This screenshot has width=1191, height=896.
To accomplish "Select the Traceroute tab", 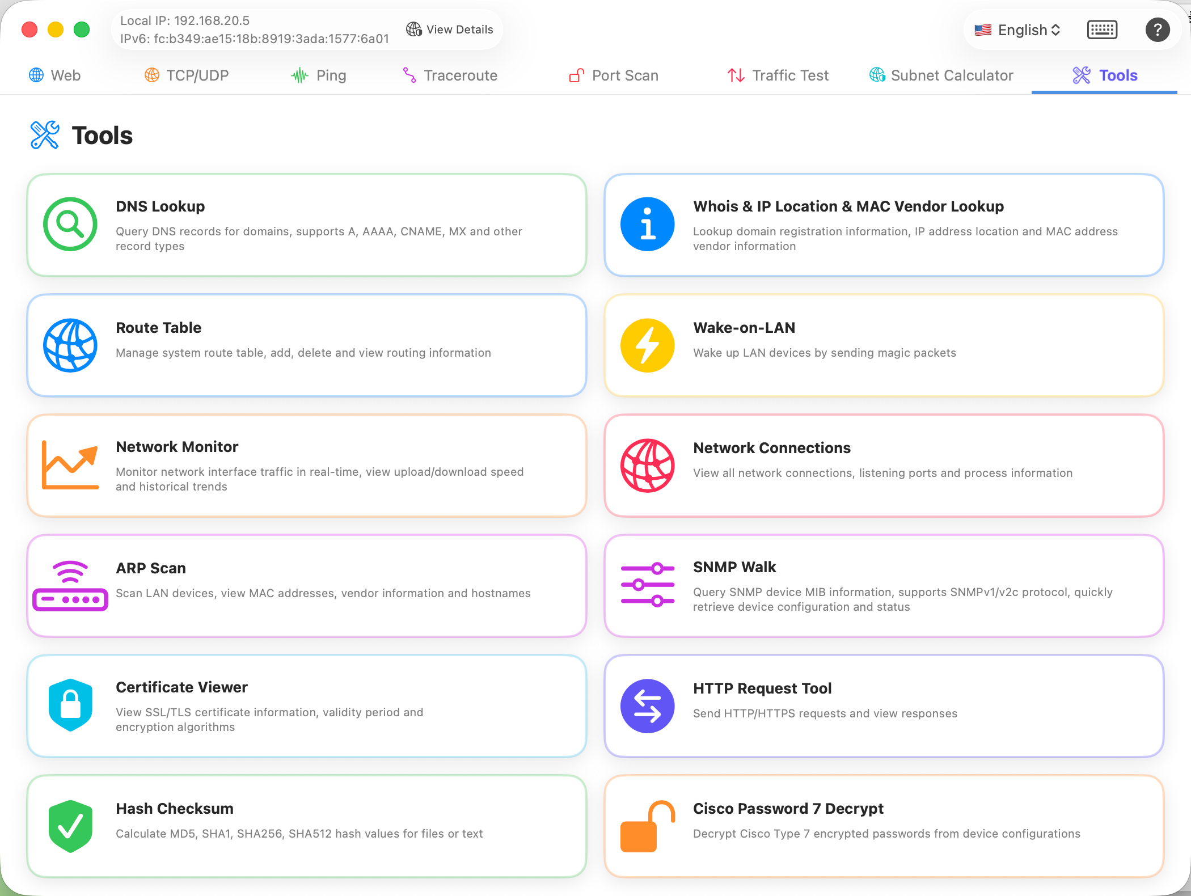I will click(x=450, y=75).
